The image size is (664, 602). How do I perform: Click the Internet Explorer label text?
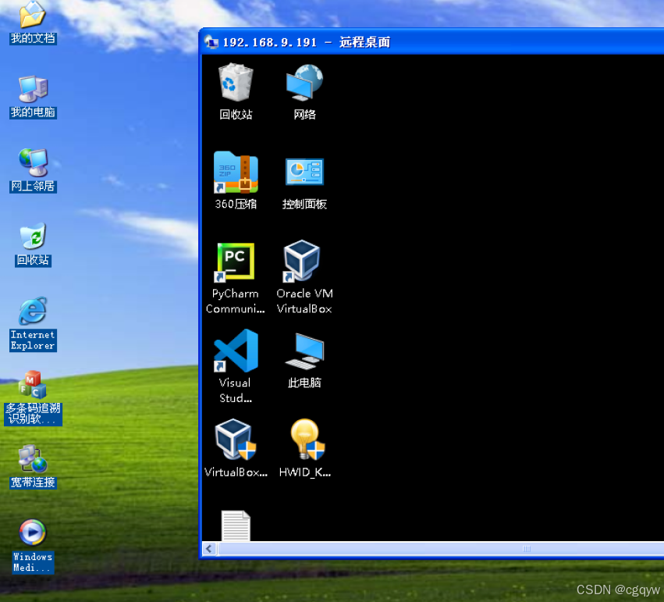click(x=33, y=340)
